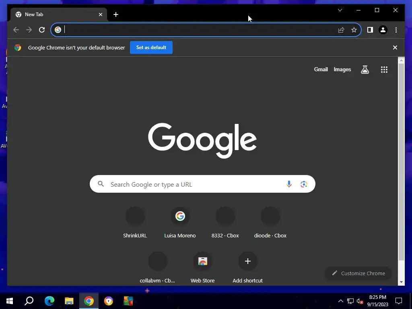Open the Google apps grid
This screenshot has width=412, height=309.
[384, 69]
